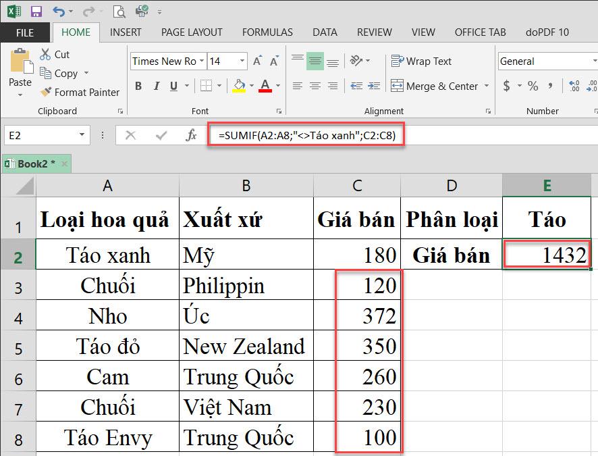This screenshot has height=456, width=598.
Task: Switch to the FORMULAS ribbon tab
Action: click(267, 32)
